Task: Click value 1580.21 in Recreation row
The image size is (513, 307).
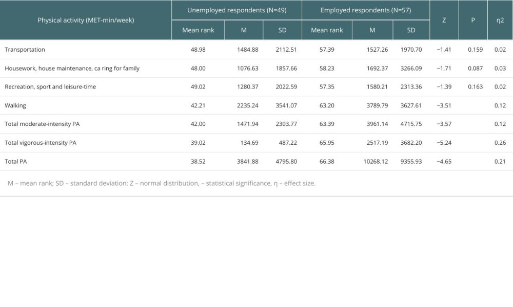Action: click(377, 87)
